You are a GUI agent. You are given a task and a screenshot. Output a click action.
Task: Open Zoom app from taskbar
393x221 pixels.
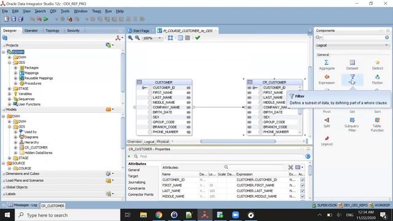click(235, 215)
